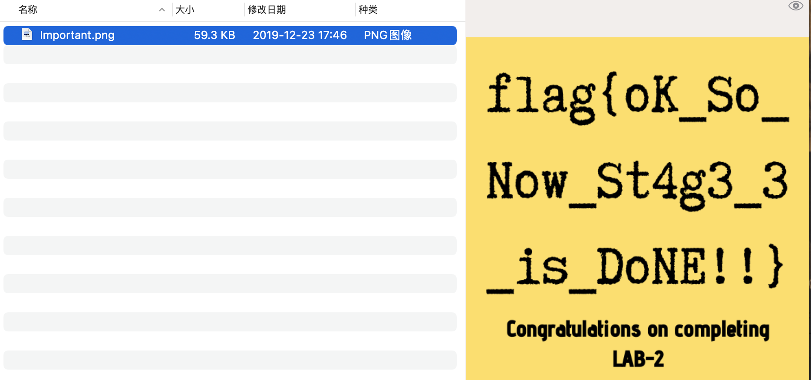Click the 2019-12-23 17:46 date cell

(x=300, y=35)
